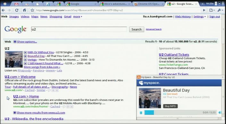Expand Show options panel
This screenshot has height=124, width=226.
click(x=25, y=42)
